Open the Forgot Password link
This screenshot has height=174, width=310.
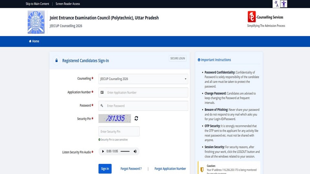131,169
